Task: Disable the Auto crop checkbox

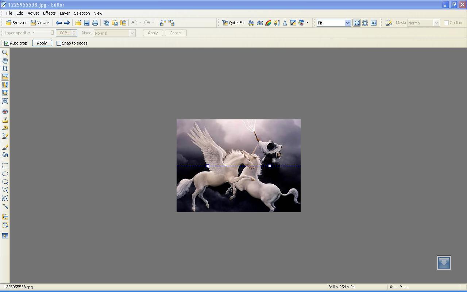Action: click(x=6, y=43)
